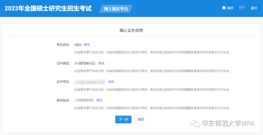Viewport: 263px width, 135px height.
Task: Click 修改 next to 证件号码
Action: [111, 82]
